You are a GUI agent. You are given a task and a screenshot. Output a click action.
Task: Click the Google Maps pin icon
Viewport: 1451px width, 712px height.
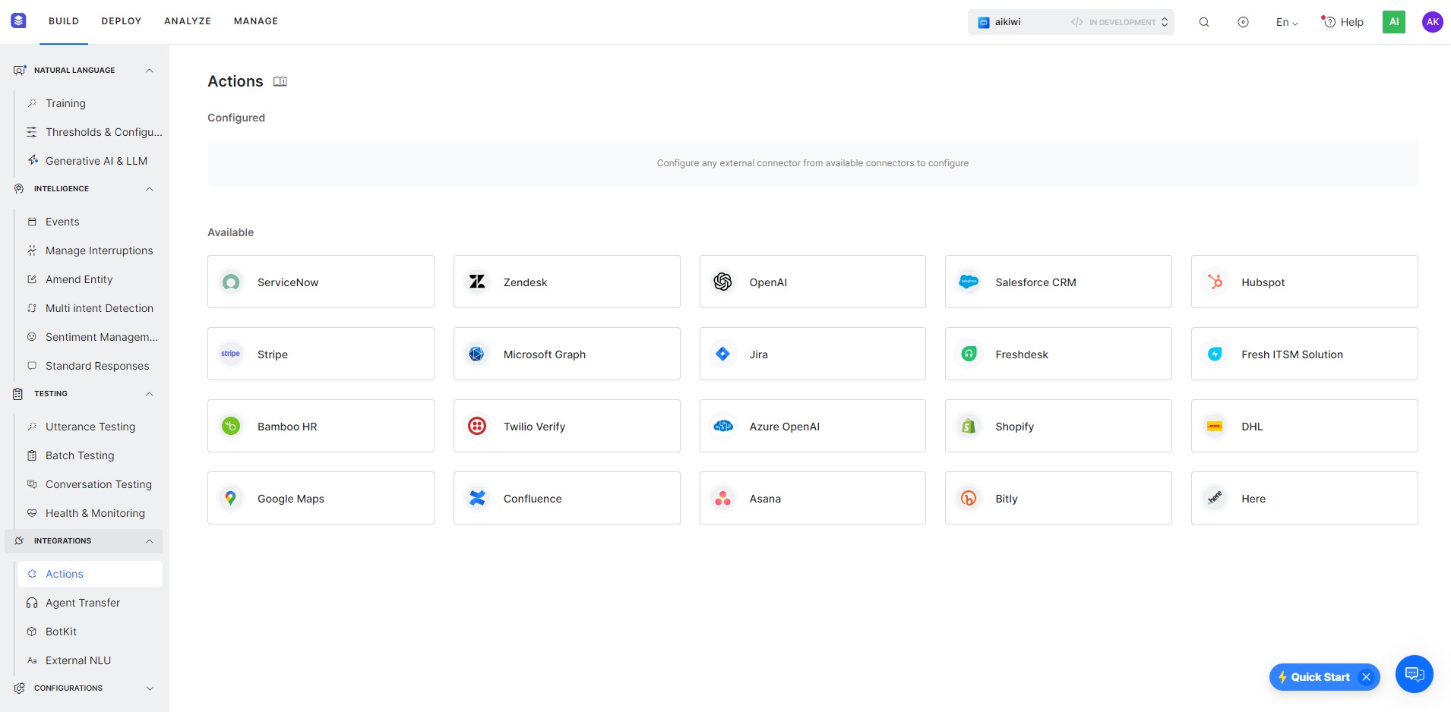pyautogui.click(x=231, y=499)
